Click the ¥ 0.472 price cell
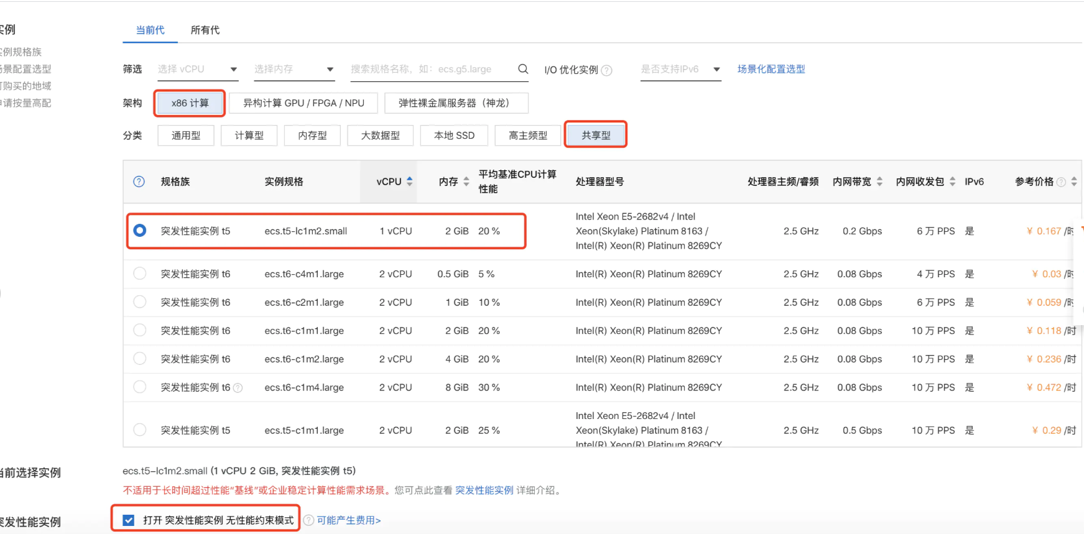Screen dimensions: 1084x534 click(1052, 387)
